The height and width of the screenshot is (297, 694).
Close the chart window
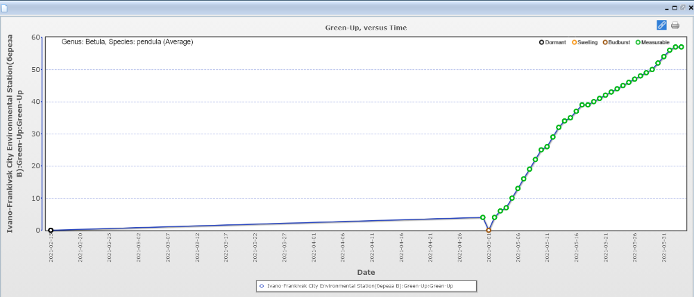pyautogui.click(x=689, y=6)
